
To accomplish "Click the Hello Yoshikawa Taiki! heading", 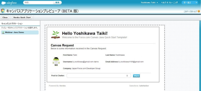I will 85,33.
